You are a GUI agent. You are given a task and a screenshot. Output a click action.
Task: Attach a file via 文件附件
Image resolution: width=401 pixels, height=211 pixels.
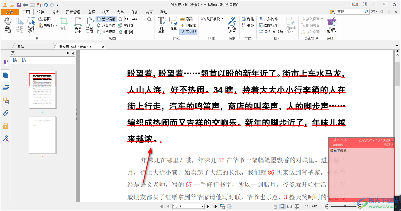(268, 19)
